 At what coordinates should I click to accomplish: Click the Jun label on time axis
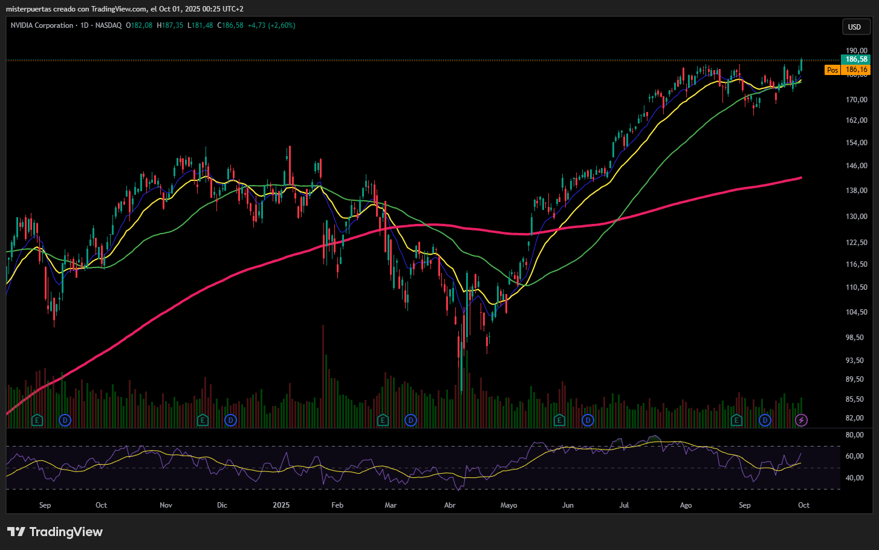point(568,505)
